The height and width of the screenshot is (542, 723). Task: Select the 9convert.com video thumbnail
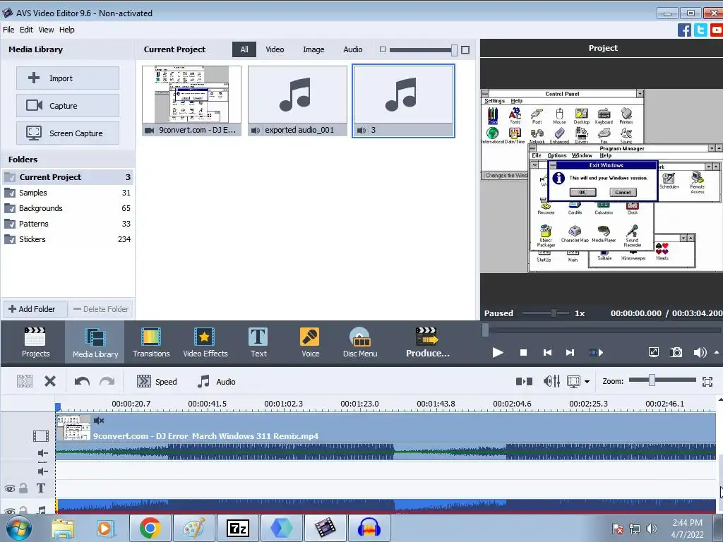point(191,100)
